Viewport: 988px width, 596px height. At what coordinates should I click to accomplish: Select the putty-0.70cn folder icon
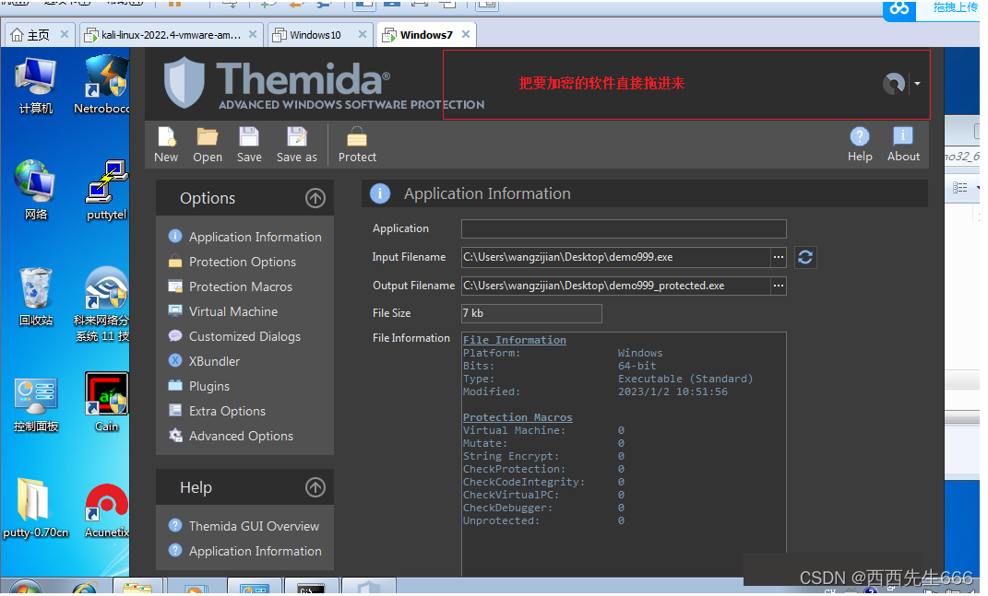click(35, 509)
